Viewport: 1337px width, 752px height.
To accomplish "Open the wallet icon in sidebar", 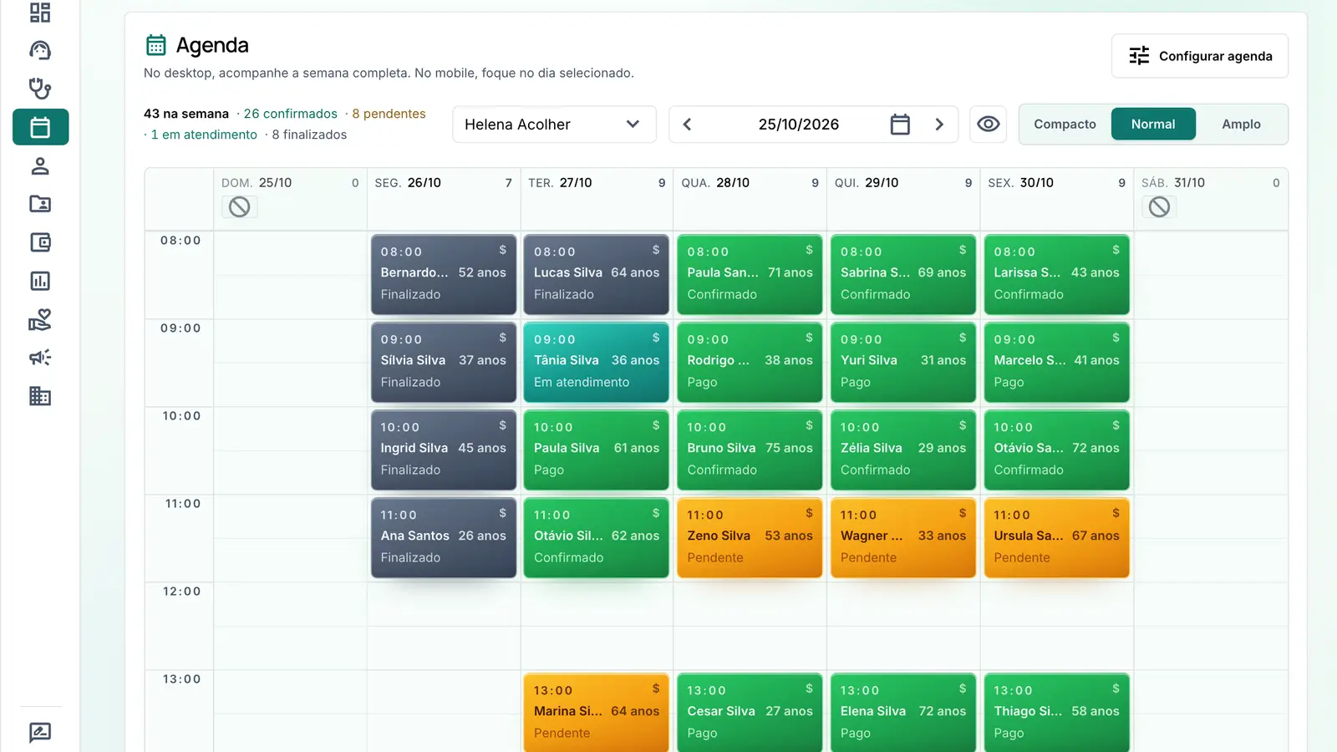I will (x=40, y=242).
